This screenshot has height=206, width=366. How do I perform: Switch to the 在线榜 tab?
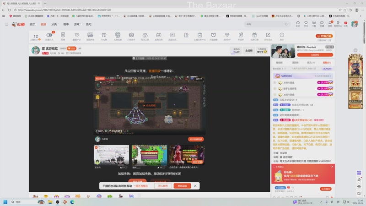280,63
